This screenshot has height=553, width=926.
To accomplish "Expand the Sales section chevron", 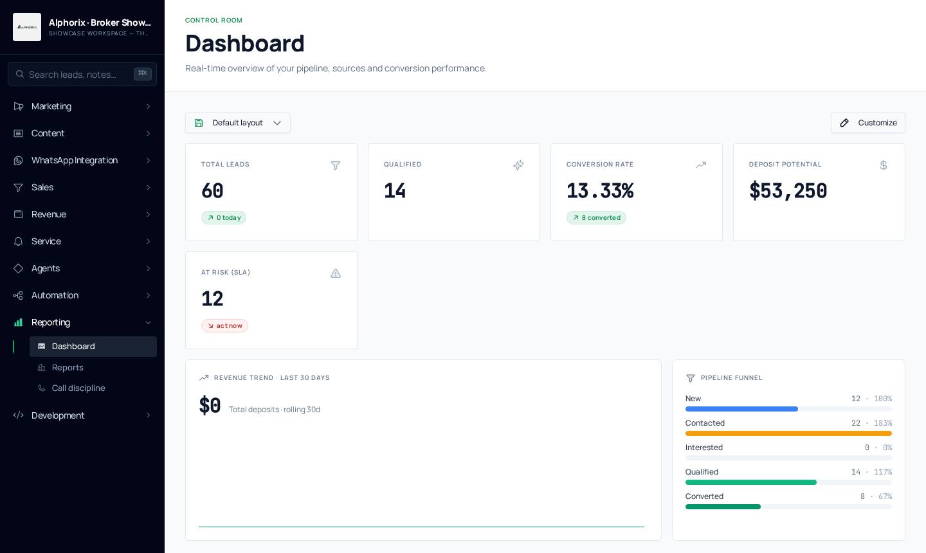I will (148, 187).
